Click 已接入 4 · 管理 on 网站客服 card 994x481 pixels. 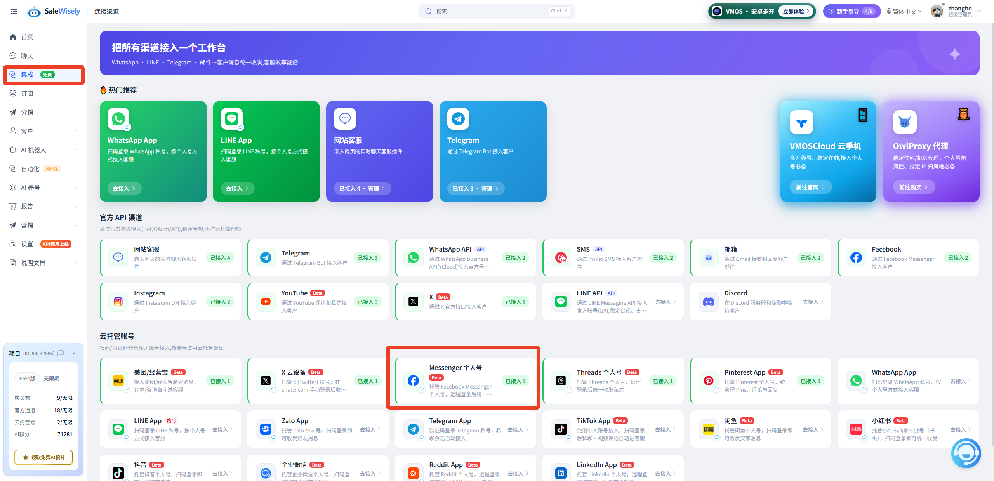(362, 188)
